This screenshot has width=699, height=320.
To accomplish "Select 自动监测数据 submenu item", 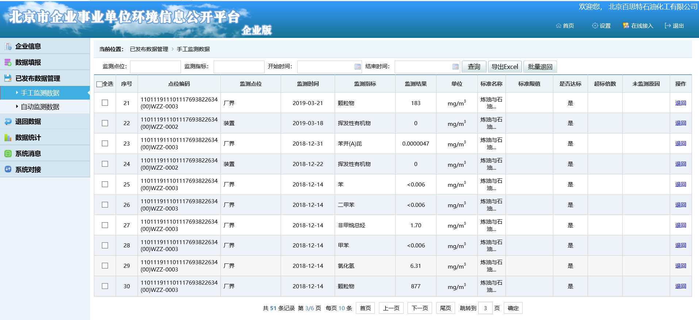I will click(x=45, y=107).
